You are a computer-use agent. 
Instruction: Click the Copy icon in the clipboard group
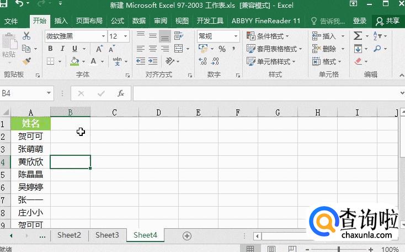(26, 49)
